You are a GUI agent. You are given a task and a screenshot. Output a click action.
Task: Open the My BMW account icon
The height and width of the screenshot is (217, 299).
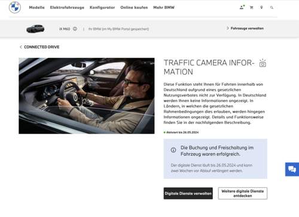pyautogui.click(x=242, y=7)
